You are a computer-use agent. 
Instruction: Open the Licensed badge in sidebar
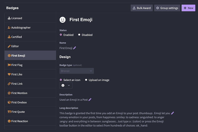pos(30,18)
